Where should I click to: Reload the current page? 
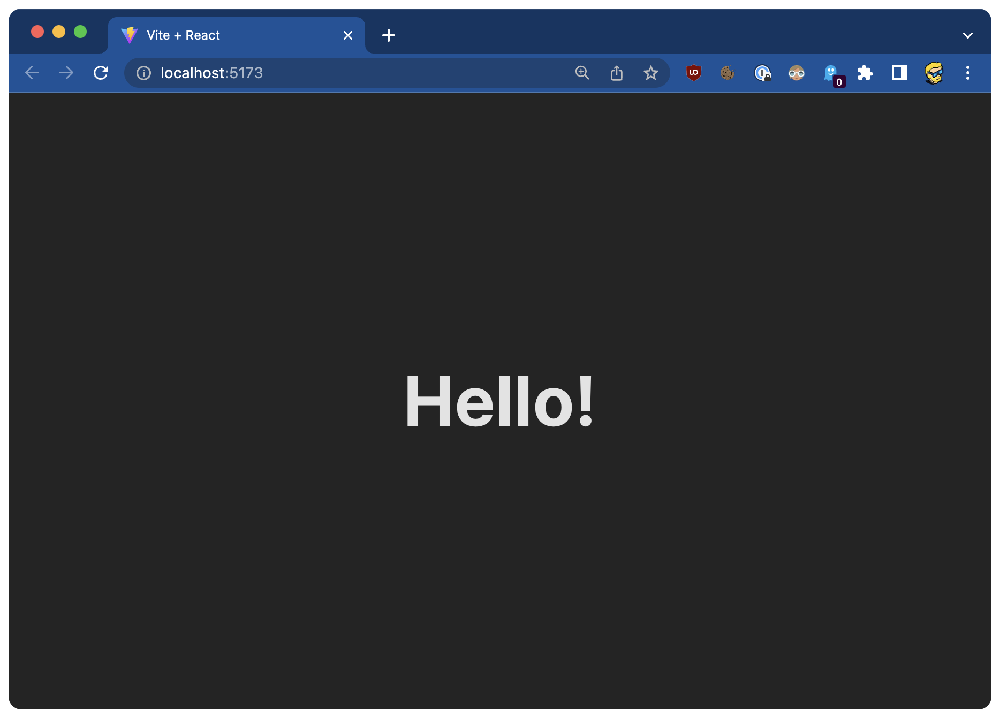(x=101, y=73)
